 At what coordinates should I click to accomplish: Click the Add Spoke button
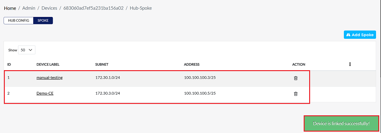pyautogui.click(x=360, y=35)
